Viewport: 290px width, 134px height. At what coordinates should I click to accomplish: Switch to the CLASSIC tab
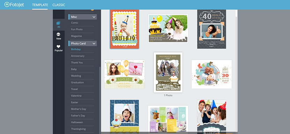[x=59, y=5]
